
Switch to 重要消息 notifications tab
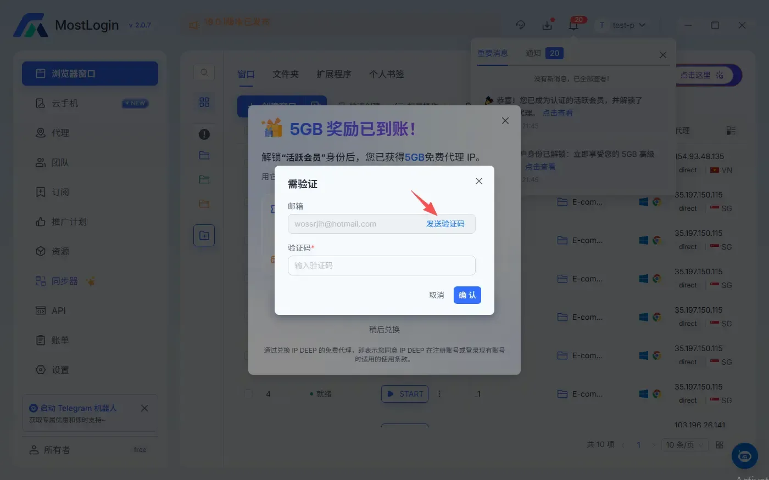493,53
